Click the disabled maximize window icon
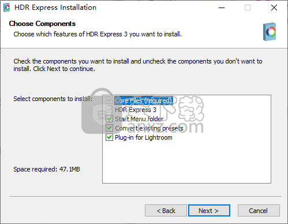 pos(248,8)
